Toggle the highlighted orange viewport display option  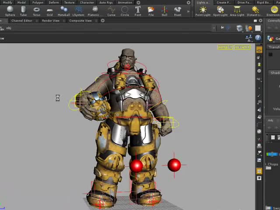(x=259, y=50)
